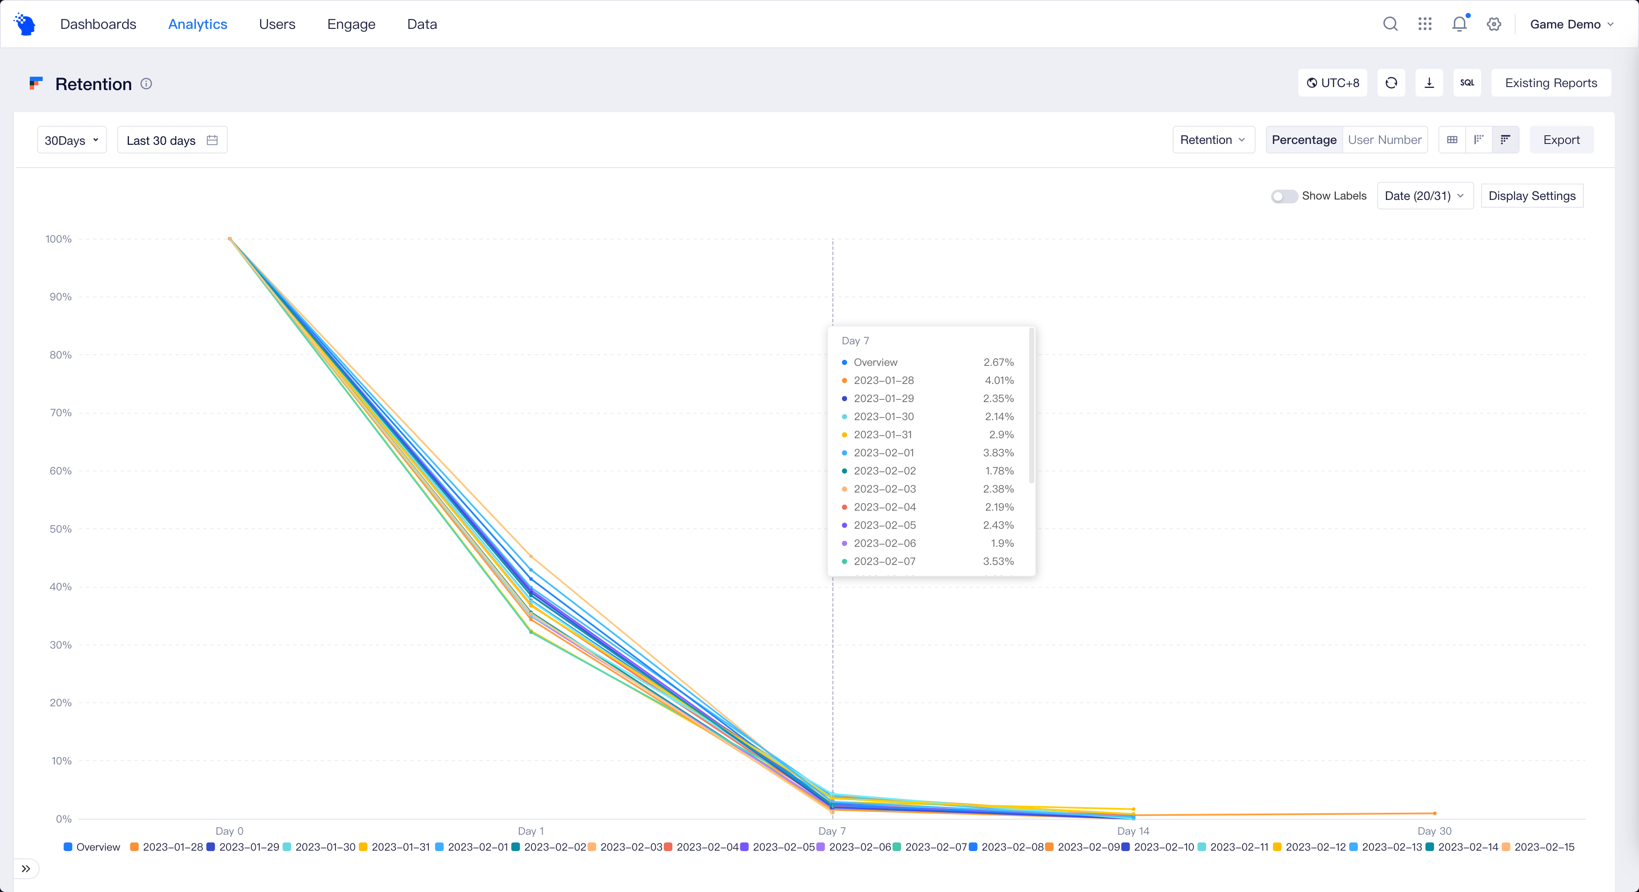1639x892 pixels.
Task: Click the refresh report icon
Action: (1391, 83)
